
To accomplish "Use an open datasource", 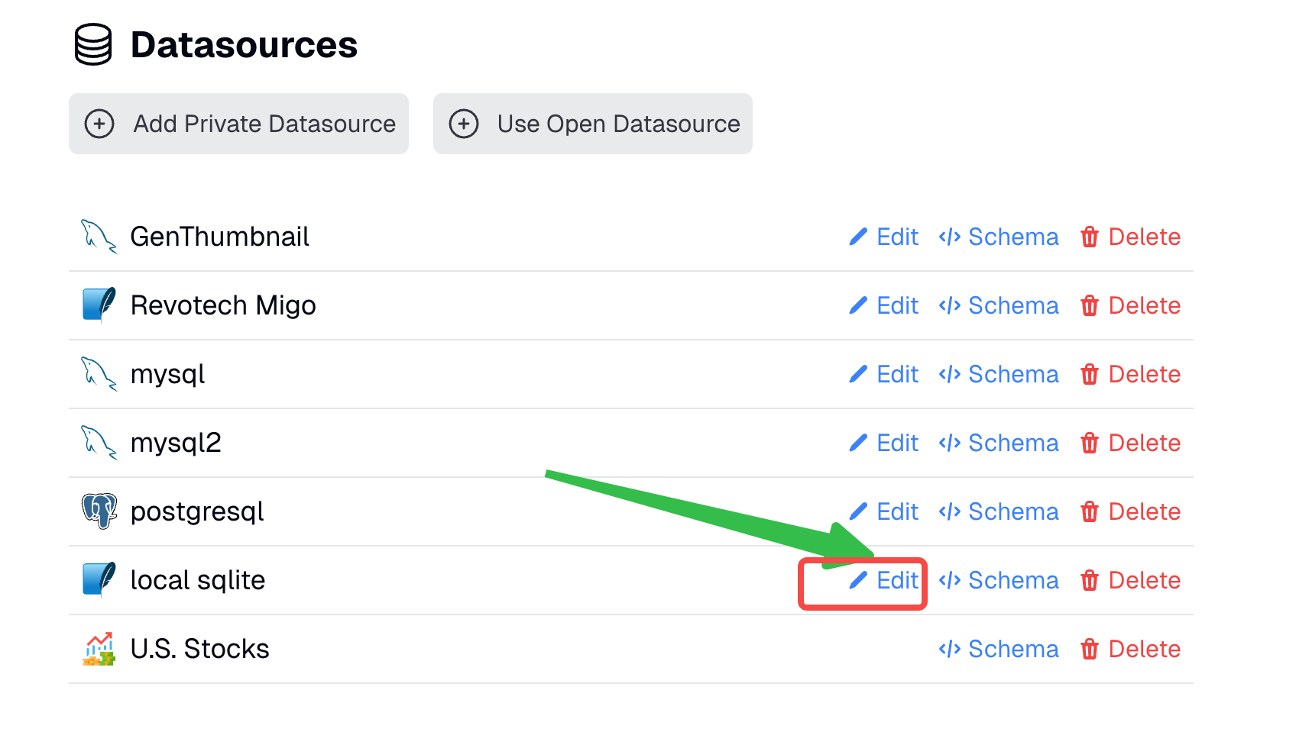I will coord(593,124).
